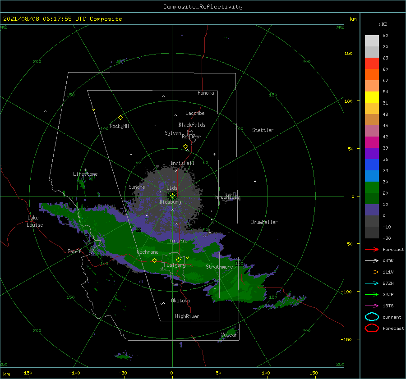Click the Banff label

point(74,251)
